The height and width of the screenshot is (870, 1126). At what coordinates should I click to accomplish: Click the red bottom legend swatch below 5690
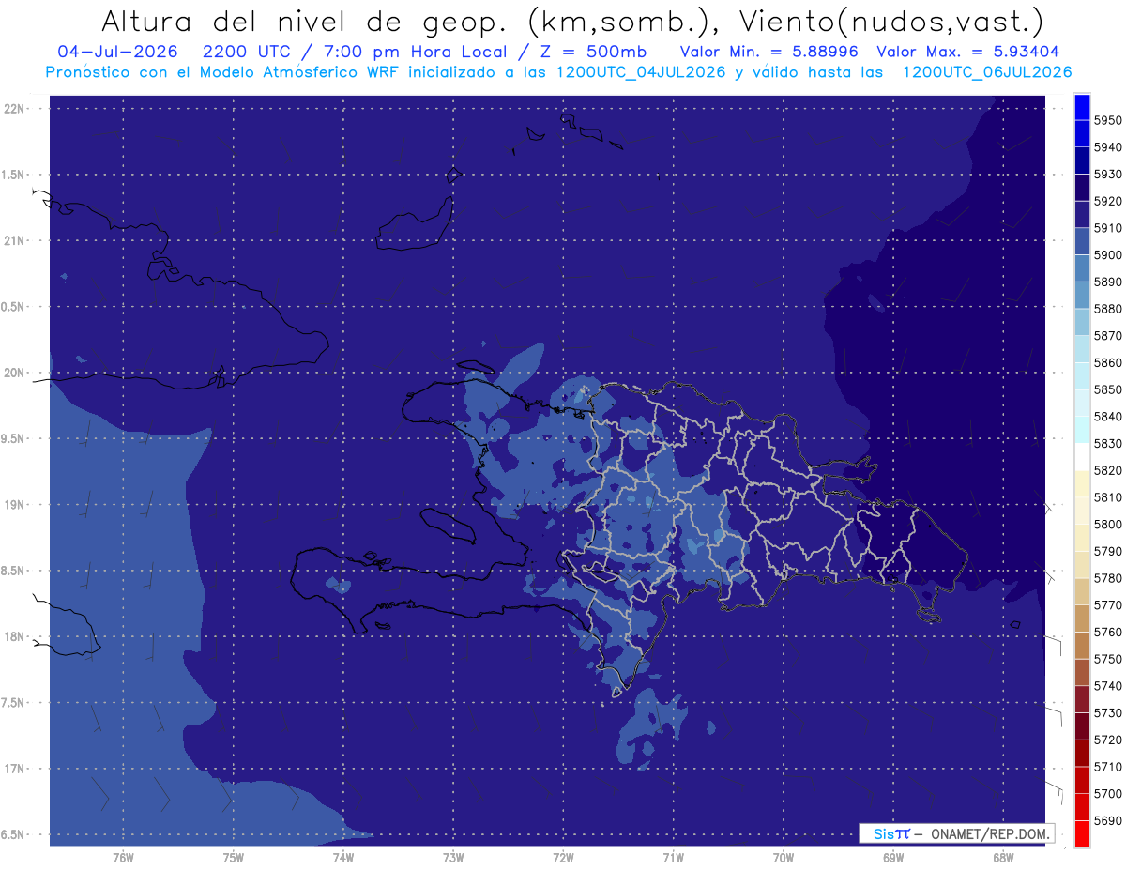click(1081, 833)
